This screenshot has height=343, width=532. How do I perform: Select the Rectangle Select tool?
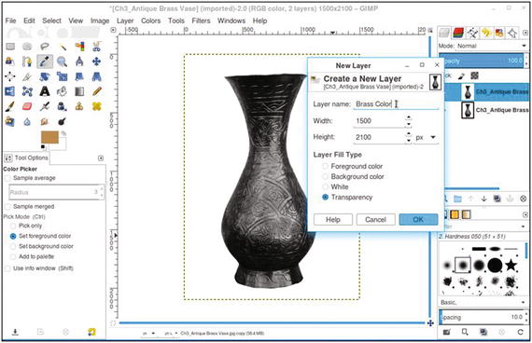pos(10,47)
